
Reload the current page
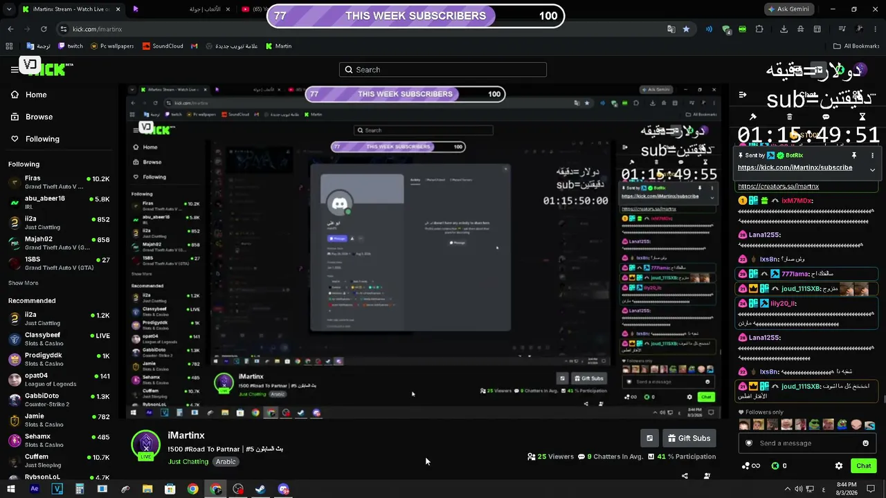[44, 29]
